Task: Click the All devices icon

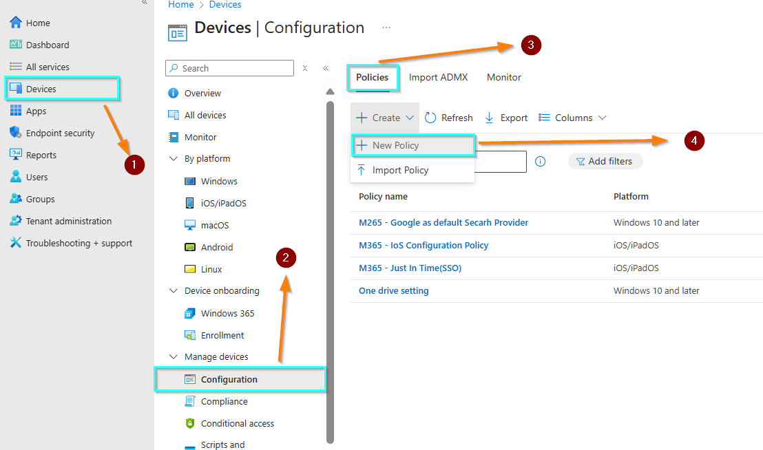Action: [174, 115]
